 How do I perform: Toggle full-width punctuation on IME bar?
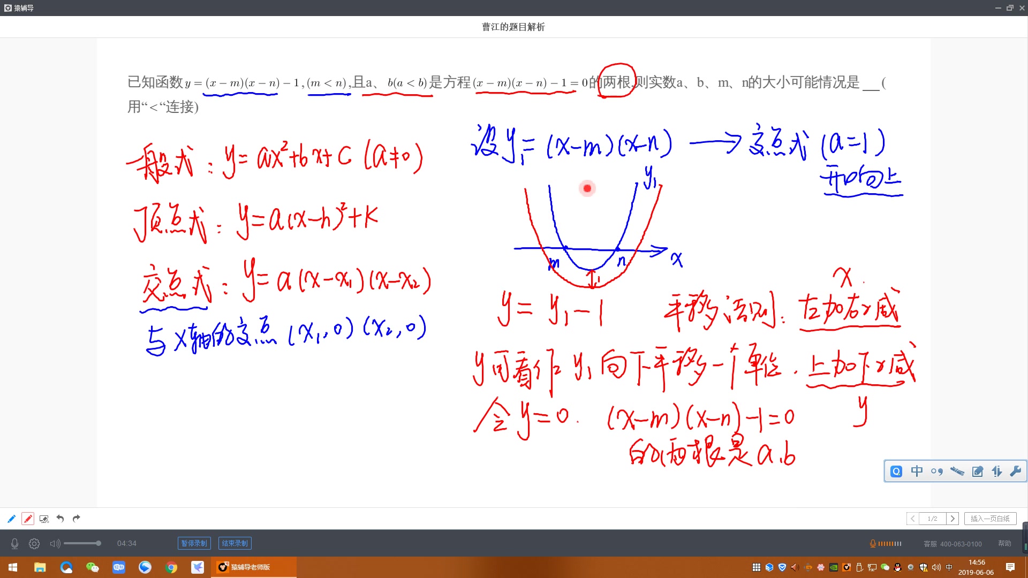937,471
